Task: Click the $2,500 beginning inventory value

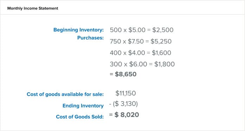Action: click(163, 30)
